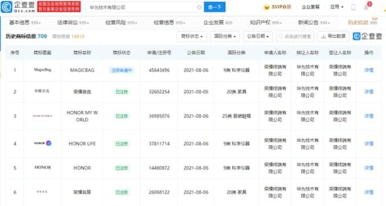Open the 公告日期 date dropdown

(x=257, y=37)
